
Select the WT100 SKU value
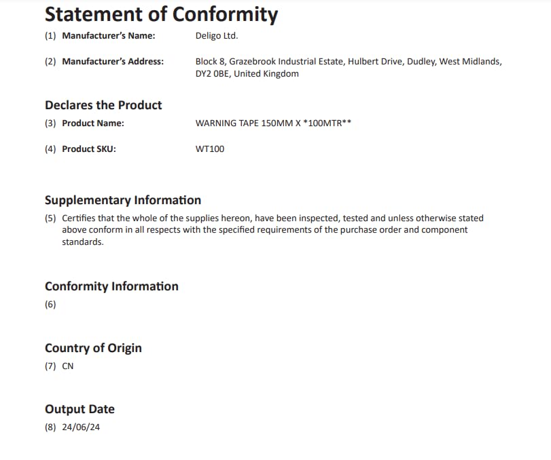[210, 149]
